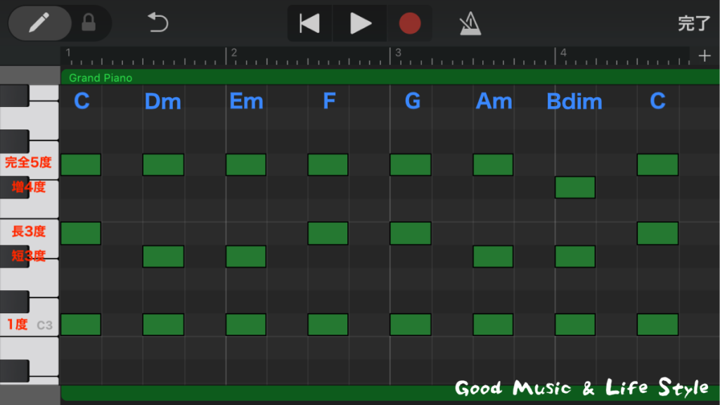Viewport: 720px width, 405px height.
Task: Select the root note under Em
Action: 245,325
